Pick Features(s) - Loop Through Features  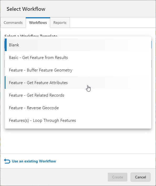pos(78,121)
